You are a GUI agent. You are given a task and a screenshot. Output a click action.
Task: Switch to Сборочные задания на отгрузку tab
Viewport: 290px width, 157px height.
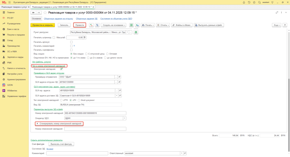click(x=59, y=19)
